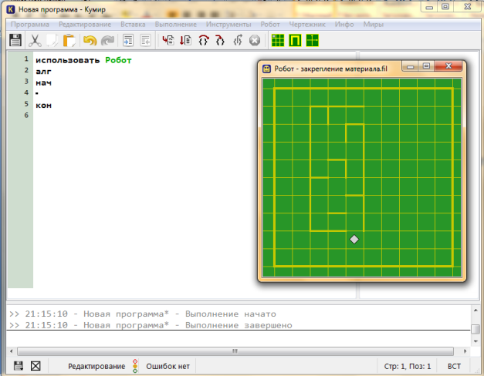Click the run to cursor icon
484x376 pixels.
[238, 40]
